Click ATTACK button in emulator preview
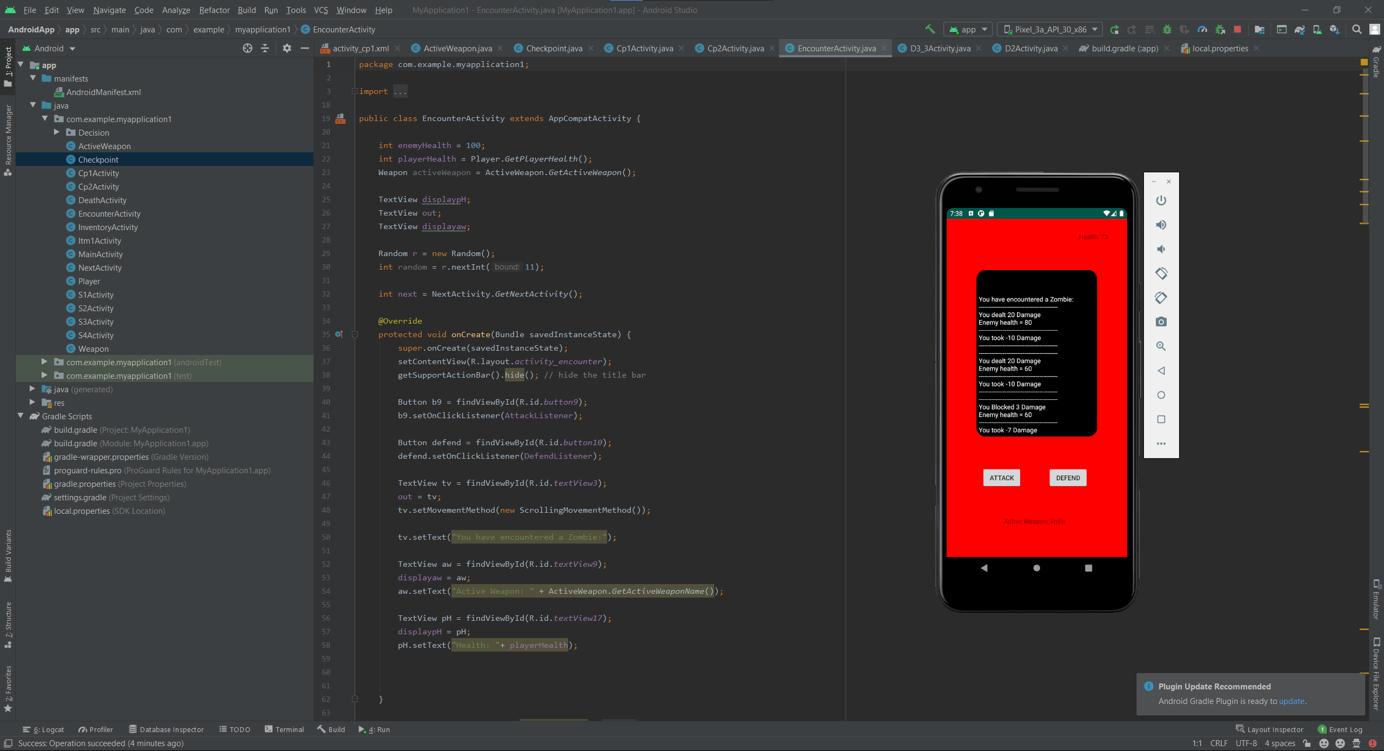Screen dimensions: 1384x751 click(1002, 477)
